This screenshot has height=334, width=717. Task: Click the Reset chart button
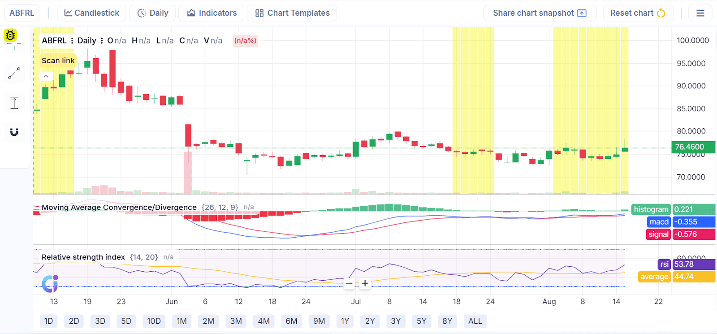637,13
